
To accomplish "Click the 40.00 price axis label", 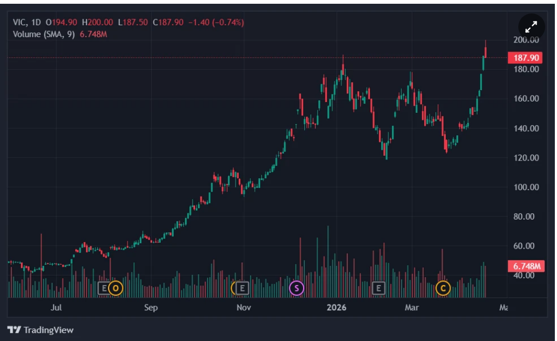I will 524,275.
